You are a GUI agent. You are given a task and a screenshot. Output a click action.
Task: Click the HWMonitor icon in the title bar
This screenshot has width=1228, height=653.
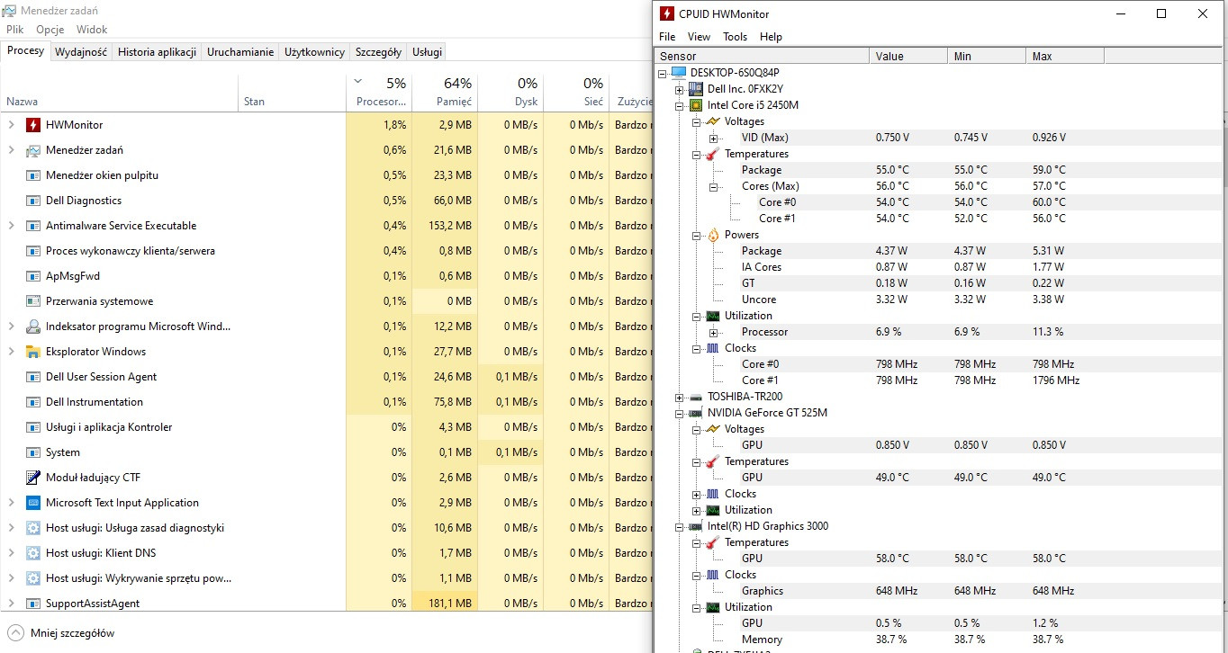pos(667,13)
